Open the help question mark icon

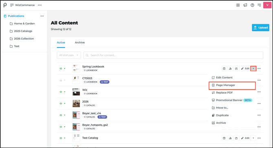coord(252,5)
